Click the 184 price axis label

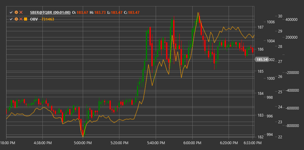260,93
